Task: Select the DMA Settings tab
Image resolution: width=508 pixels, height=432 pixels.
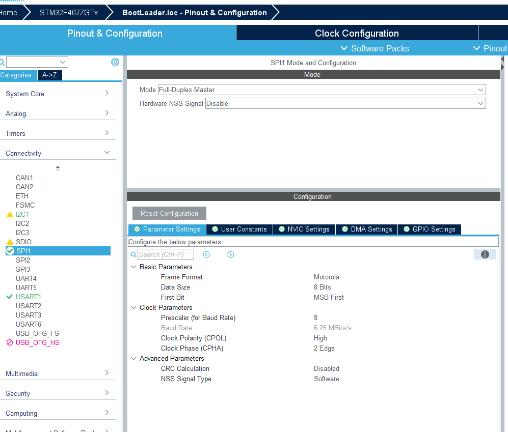Action: pos(367,229)
